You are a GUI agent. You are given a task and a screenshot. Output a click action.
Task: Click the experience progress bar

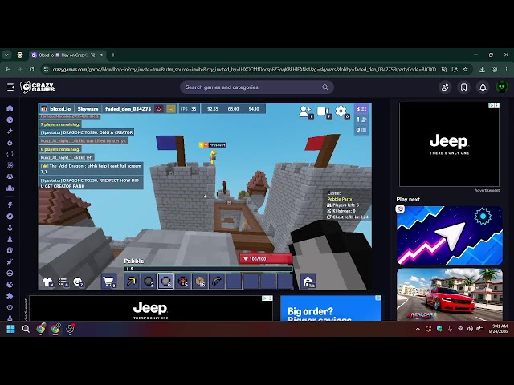click(209, 269)
